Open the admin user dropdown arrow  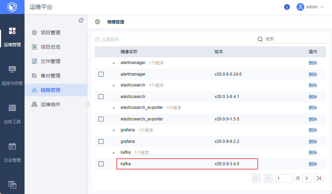click(322, 7)
